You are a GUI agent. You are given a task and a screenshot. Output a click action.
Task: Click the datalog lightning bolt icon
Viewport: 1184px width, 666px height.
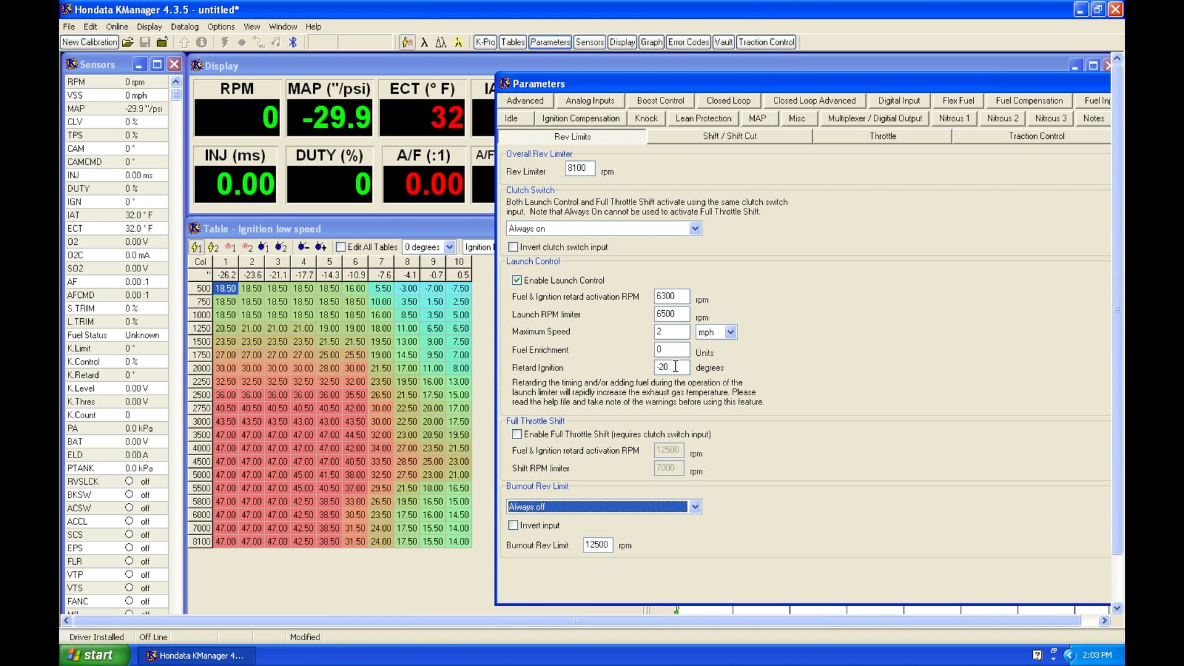(x=224, y=42)
